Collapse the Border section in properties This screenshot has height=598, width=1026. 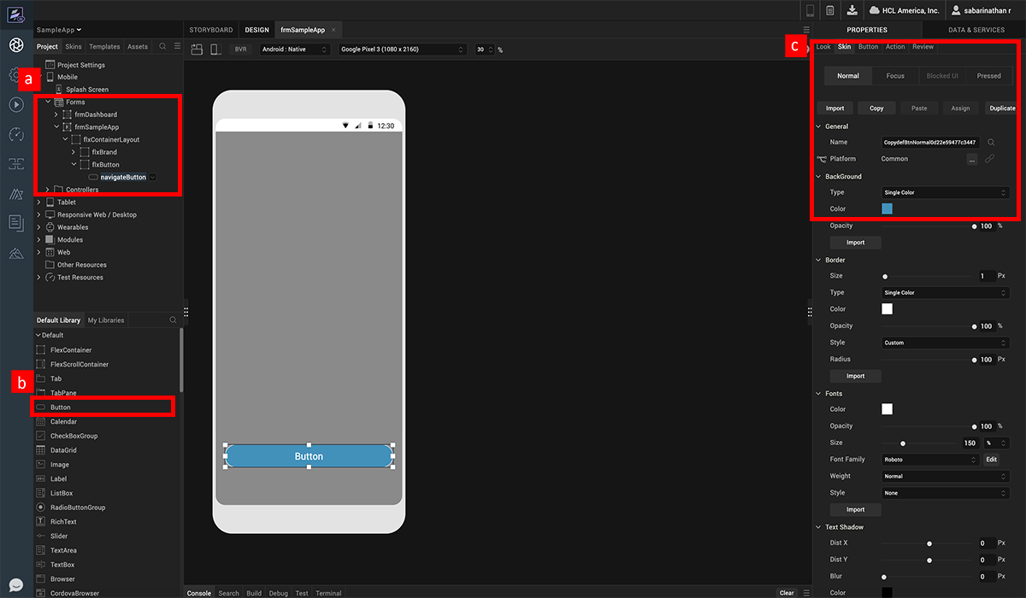click(x=818, y=260)
